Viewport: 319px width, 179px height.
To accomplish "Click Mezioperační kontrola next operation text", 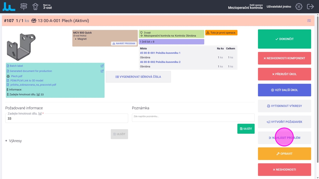I will [x=245, y=8].
